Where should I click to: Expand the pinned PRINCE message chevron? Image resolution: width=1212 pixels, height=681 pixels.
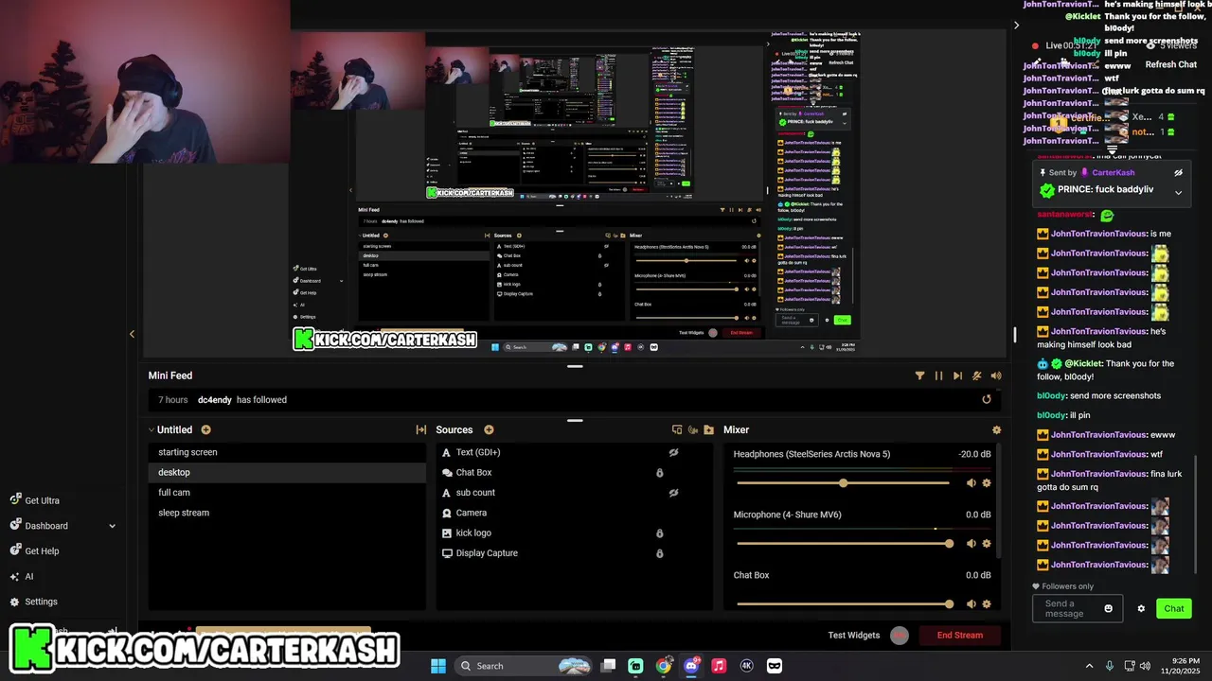[x=1178, y=192]
